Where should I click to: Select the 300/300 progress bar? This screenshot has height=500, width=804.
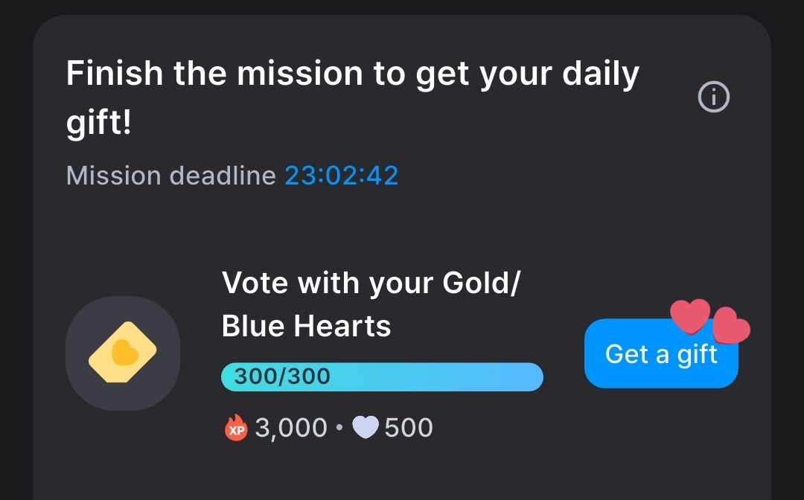(382, 377)
